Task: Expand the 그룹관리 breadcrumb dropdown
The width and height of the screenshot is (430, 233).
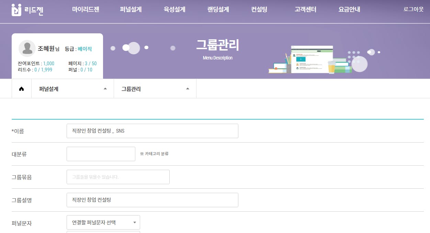Action: [155, 89]
